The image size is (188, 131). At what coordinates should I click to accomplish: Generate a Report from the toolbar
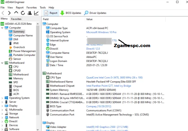51,13
